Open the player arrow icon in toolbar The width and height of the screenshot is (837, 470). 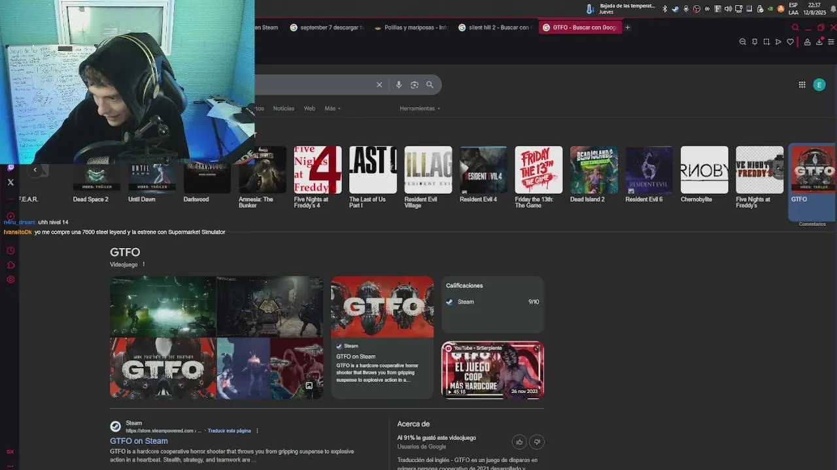click(778, 42)
